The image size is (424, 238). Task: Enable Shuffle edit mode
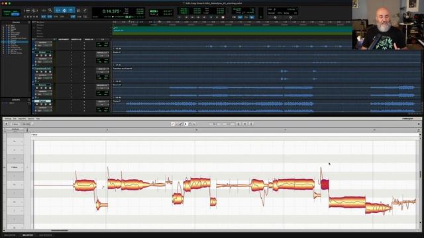pos(7,12)
